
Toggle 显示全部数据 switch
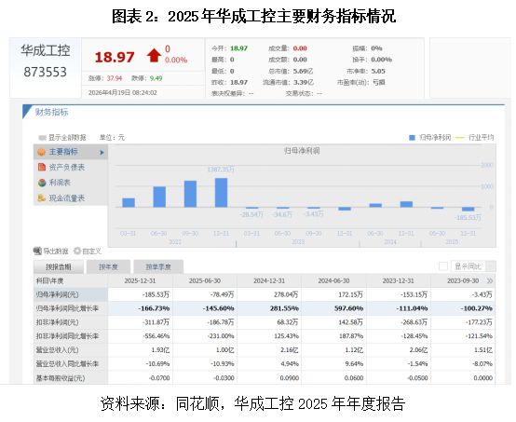pyautogui.click(x=42, y=137)
